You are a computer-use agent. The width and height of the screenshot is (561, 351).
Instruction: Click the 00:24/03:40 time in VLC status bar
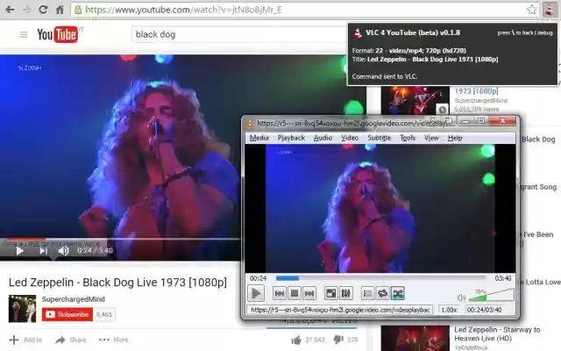click(484, 310)
